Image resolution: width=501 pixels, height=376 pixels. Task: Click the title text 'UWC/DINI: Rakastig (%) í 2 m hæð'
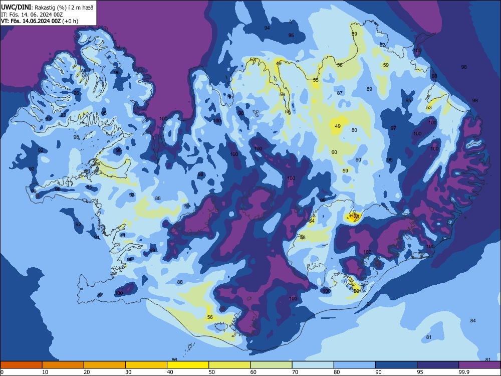pos(47,8)
